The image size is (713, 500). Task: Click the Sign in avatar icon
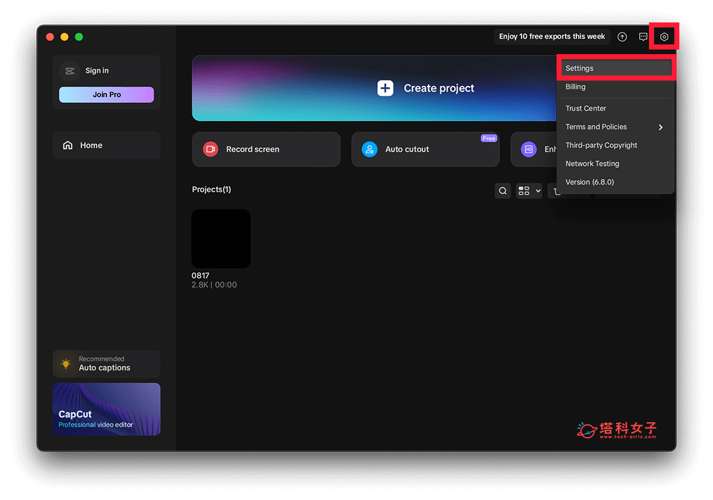pos(69,70)
